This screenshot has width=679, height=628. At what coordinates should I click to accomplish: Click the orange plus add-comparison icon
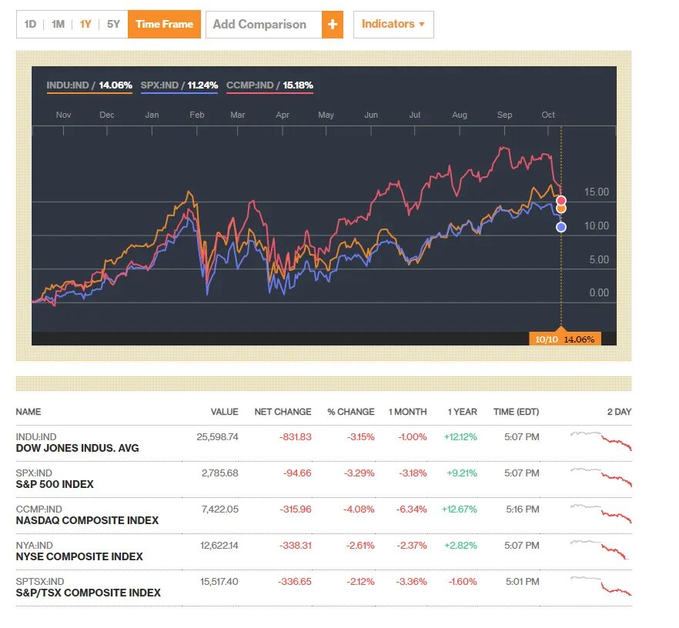click(332, 25)
